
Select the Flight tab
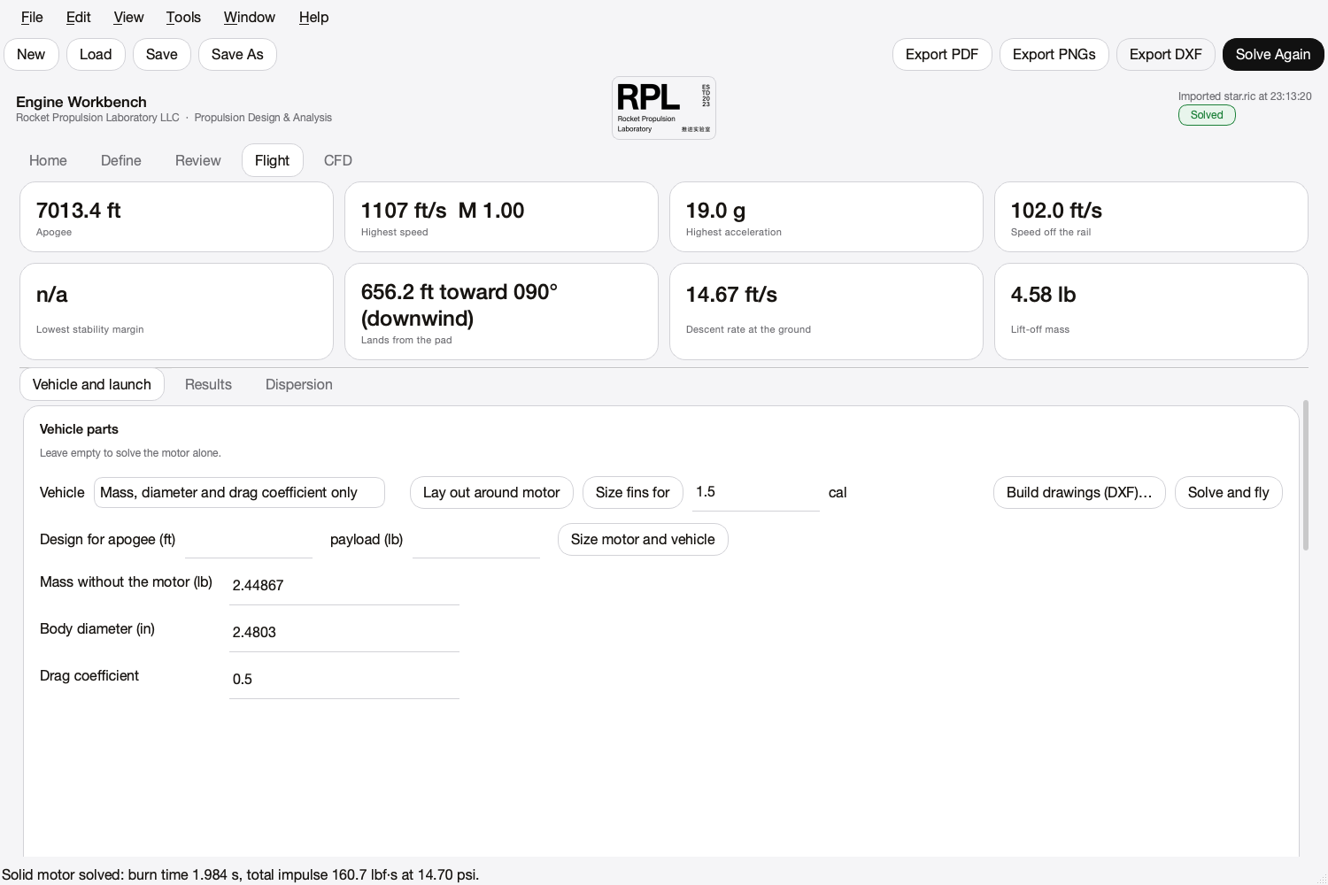point(273,160)
